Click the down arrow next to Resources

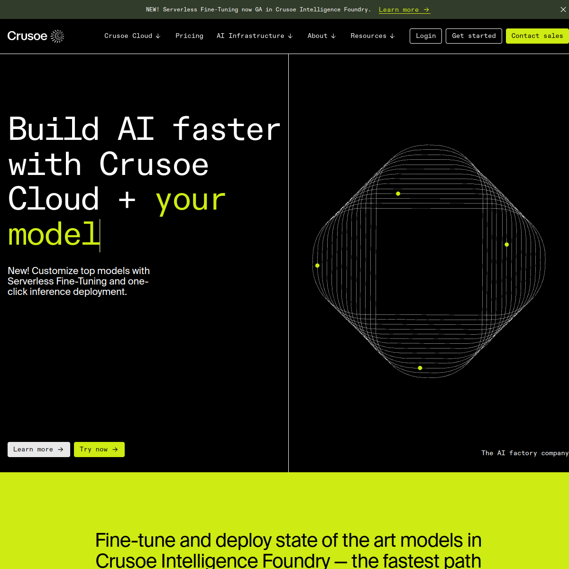[392, 36]
